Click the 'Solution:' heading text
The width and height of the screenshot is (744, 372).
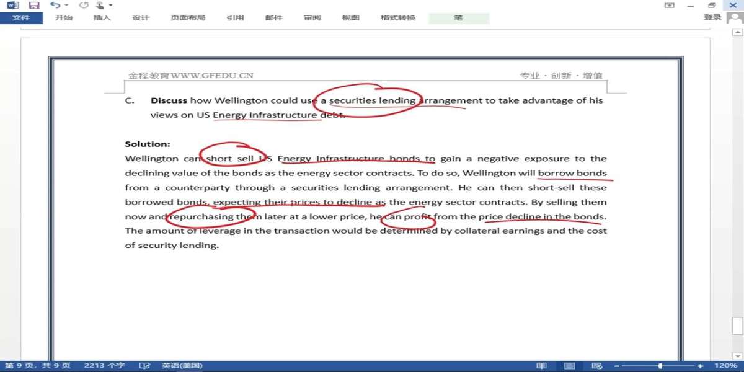(148, 144)
